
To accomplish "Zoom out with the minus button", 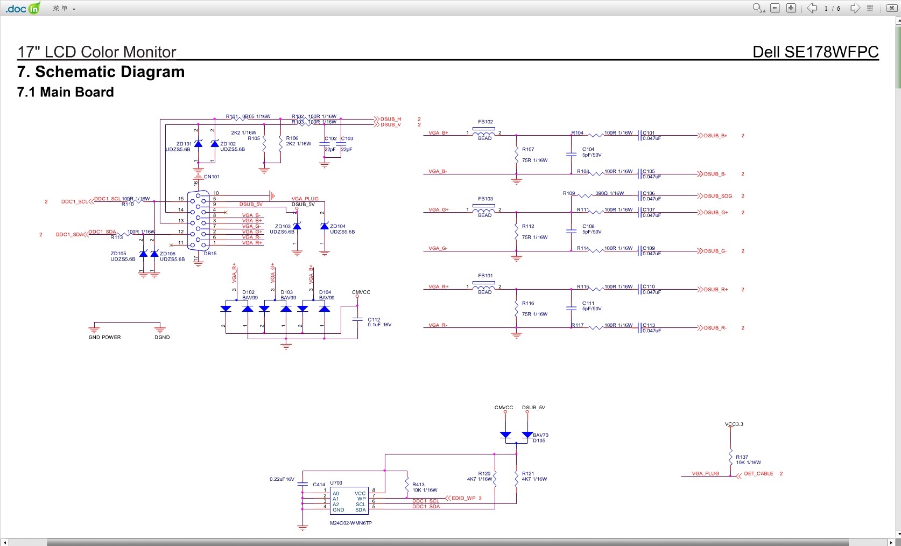I will pos(775,8).
